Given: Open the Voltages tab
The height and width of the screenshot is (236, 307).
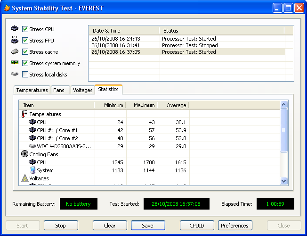Looking at the screenshot, I should point(83,90).
